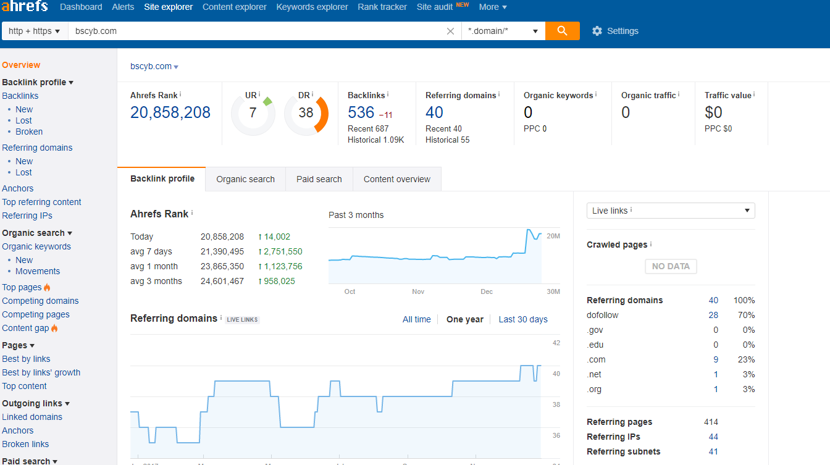Switch to the Content overview tab
The image size is (830, 465).
[x=397, y=179]
